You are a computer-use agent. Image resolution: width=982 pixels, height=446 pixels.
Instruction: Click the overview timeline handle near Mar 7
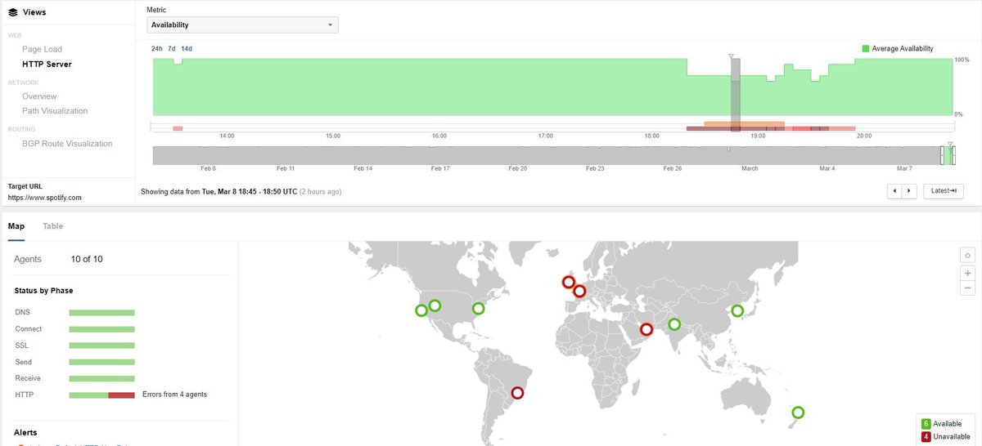pyautogui.click(x=943, y=155)
